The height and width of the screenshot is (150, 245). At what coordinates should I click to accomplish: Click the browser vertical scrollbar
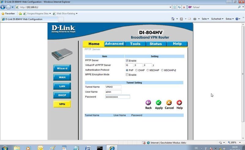(x=243, y=74)
